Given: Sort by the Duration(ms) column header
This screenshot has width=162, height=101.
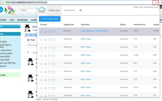Looking at the screenshot, I should [x=139, y=24].
